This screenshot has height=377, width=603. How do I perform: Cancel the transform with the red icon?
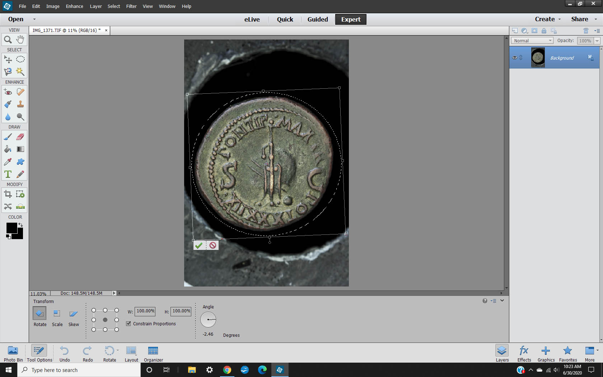pos(213,245)
